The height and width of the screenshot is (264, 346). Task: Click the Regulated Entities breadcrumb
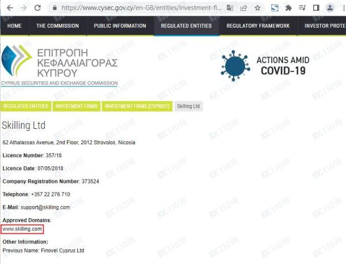point(26,106)
